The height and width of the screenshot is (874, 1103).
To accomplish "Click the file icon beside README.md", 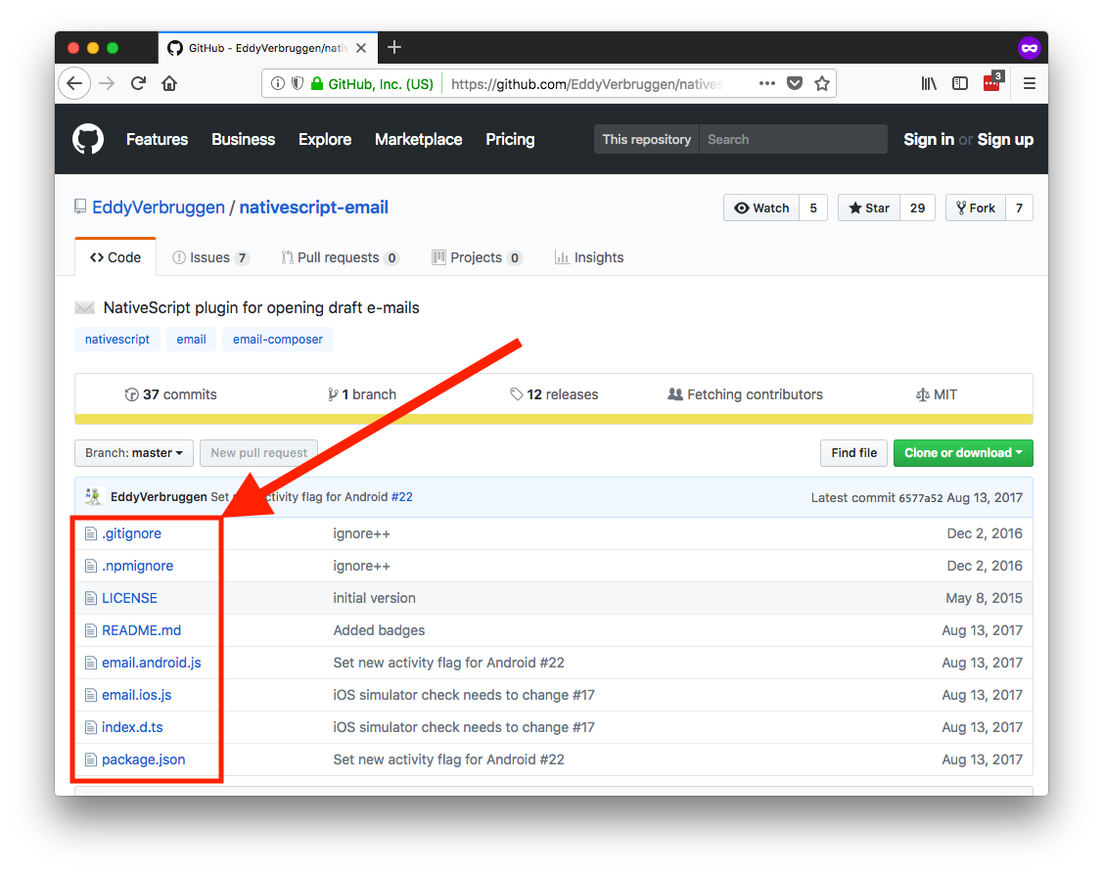I will 91,630.
